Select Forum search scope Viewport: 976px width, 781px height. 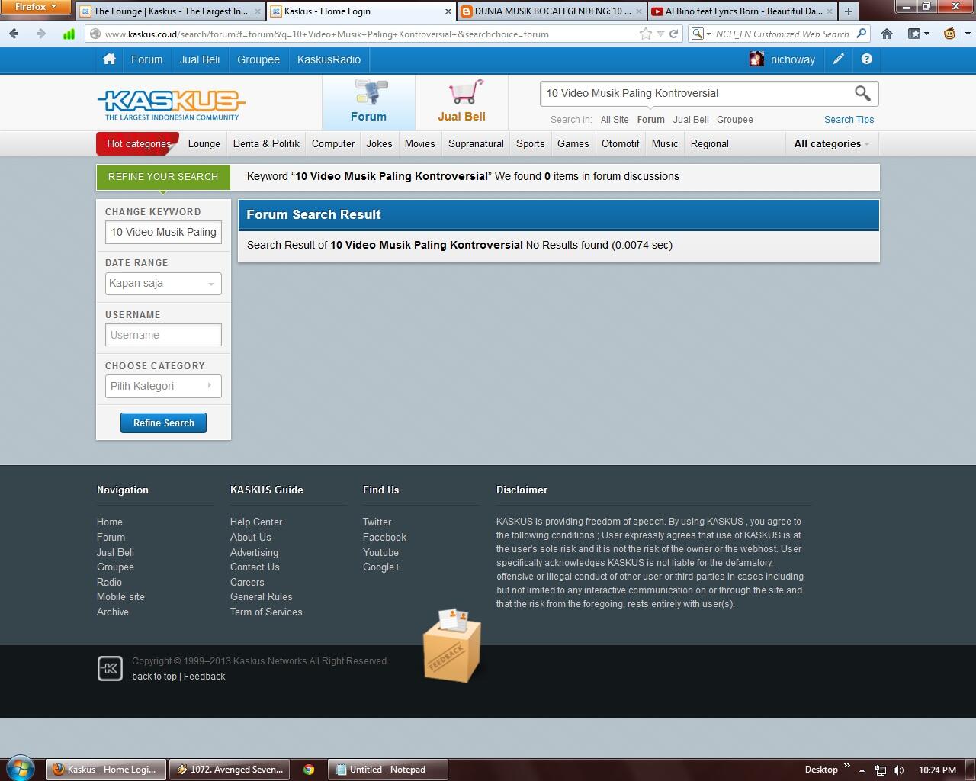point(650,120)
